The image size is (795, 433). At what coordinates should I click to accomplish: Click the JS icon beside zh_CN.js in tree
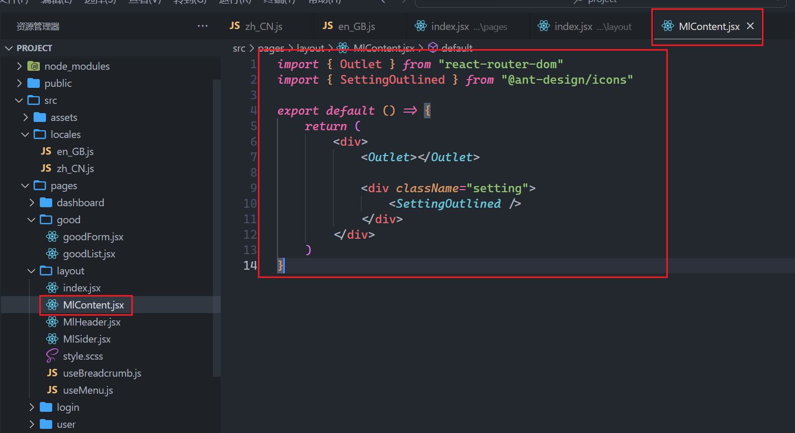click(46, 168)
